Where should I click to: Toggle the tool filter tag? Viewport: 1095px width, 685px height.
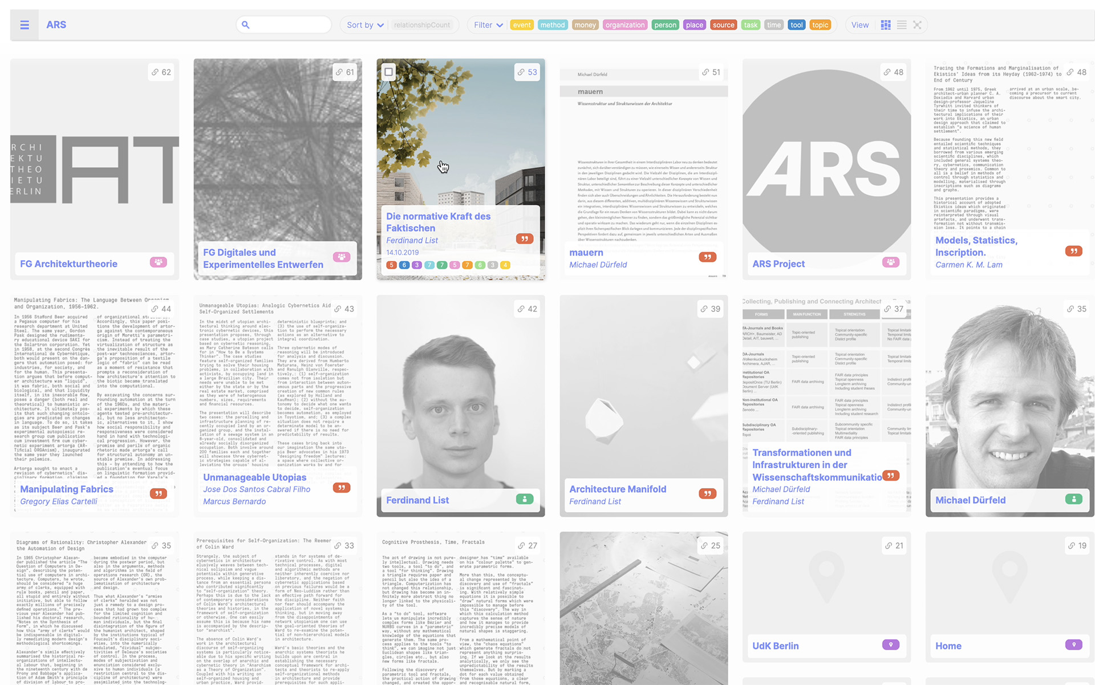click(797, 25)
